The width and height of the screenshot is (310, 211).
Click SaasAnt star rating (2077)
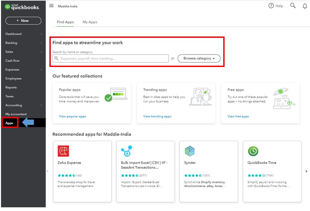coord(134,175)
